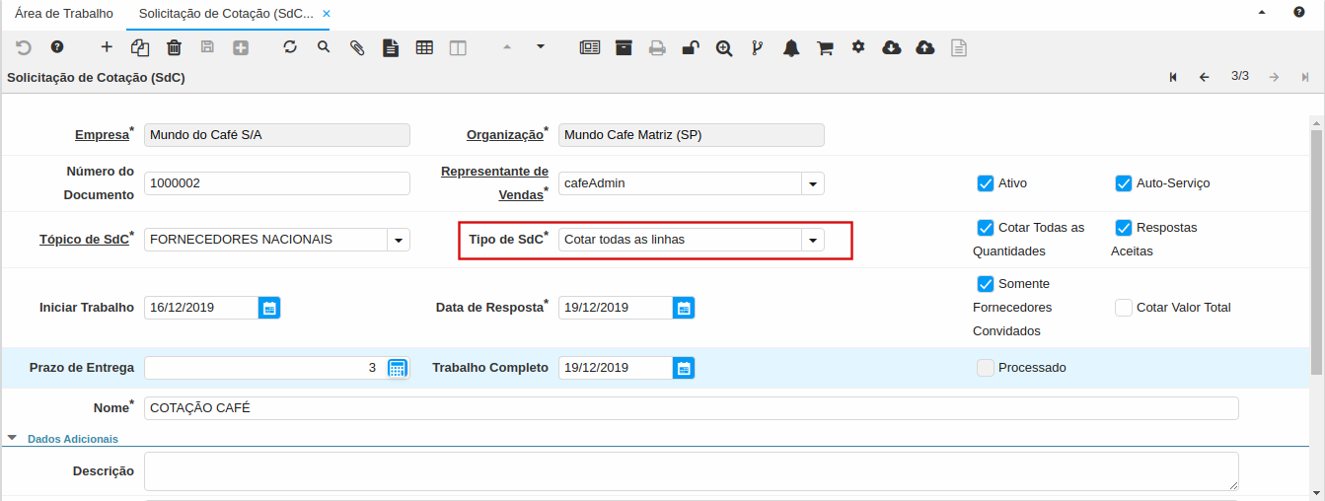Open Iniciar Trabalho calendar picker

tap(269, 308)
